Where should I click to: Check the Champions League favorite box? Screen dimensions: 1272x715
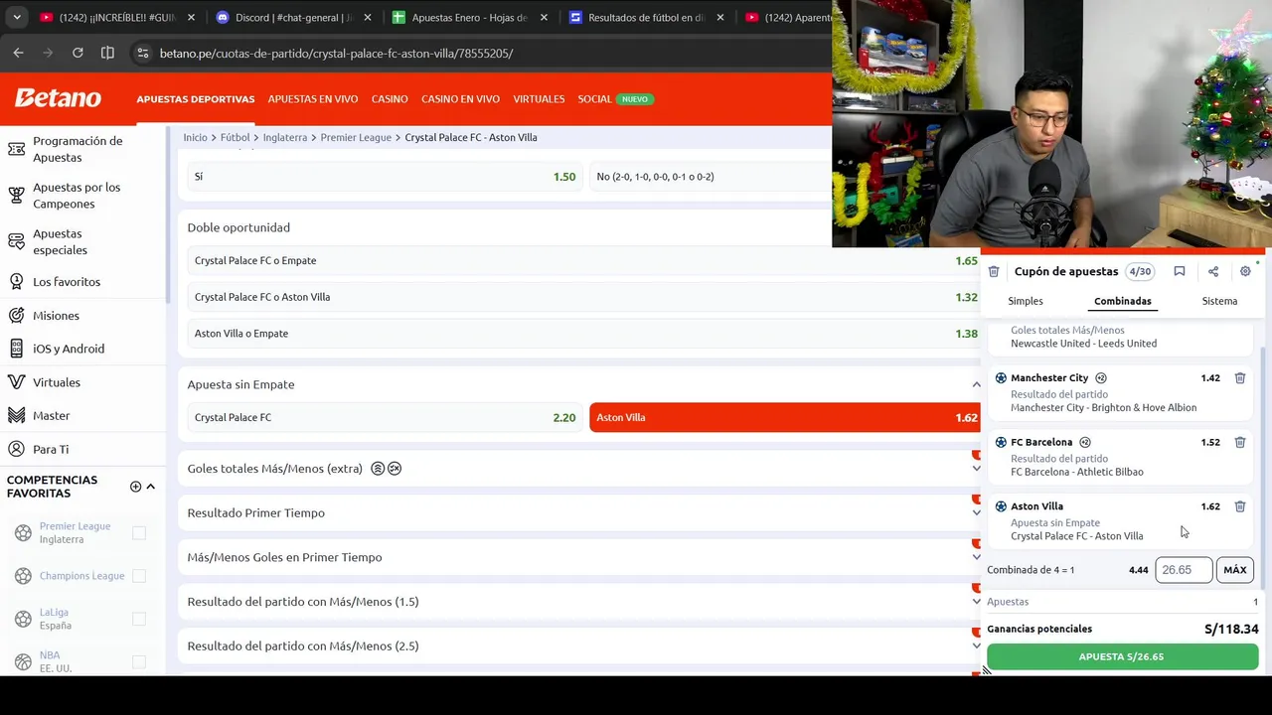click(139, 576)
